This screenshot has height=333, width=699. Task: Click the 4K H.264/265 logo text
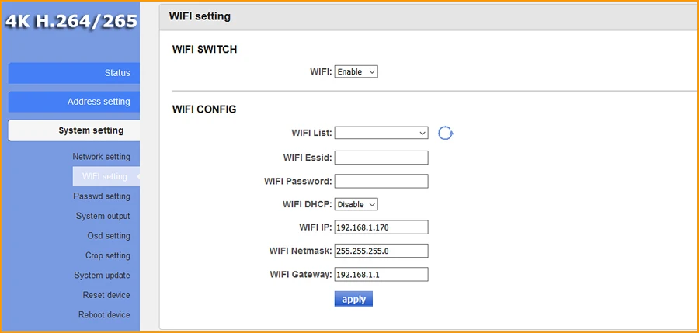71,22
